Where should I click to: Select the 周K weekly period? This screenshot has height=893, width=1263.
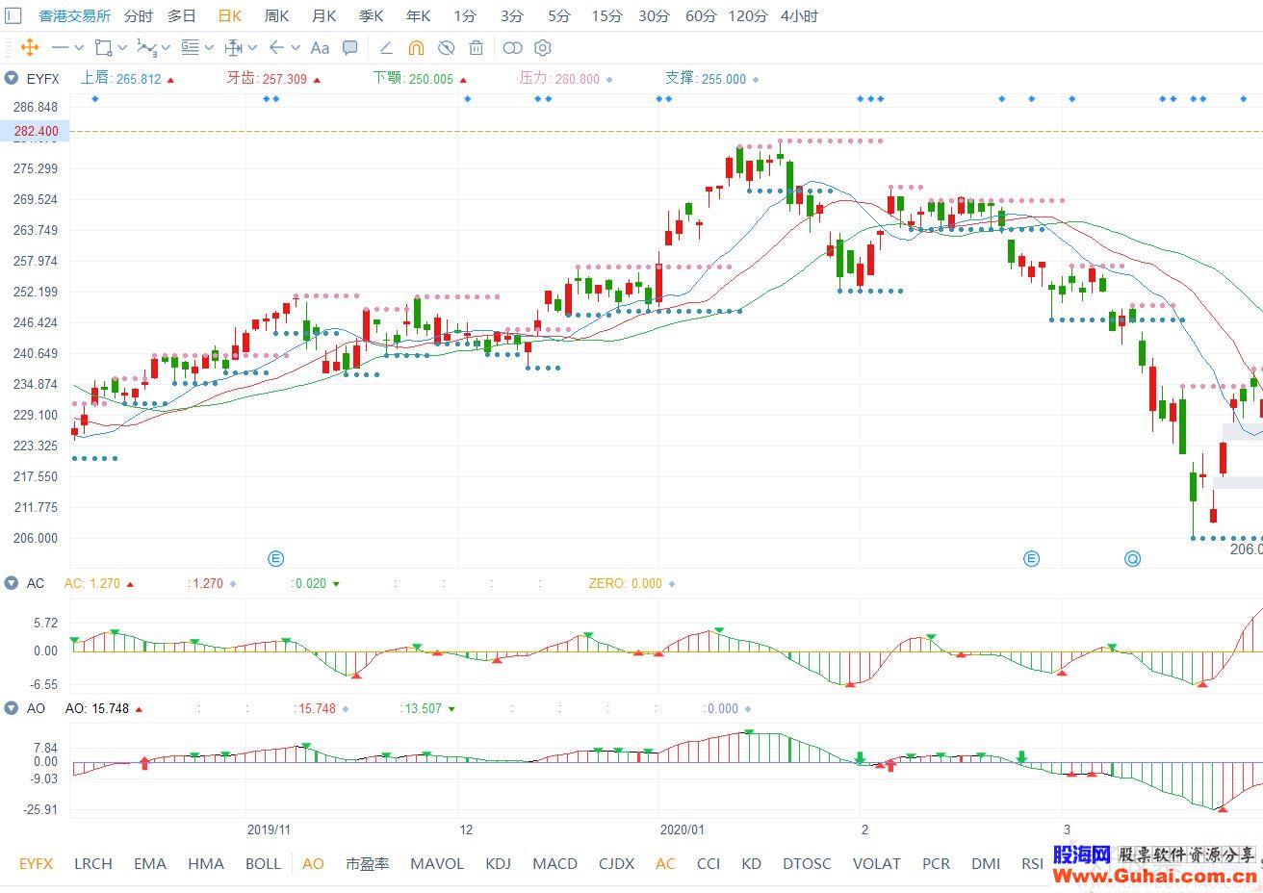tap(276, 15)
